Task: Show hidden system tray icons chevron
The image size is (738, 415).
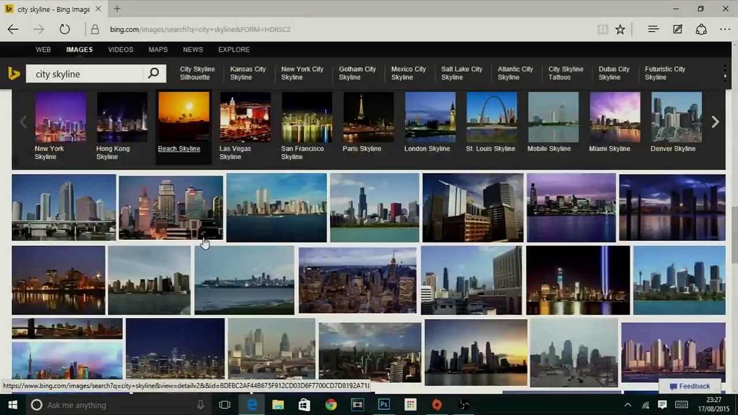Action: pyautogui.click(x=627, y=405)
